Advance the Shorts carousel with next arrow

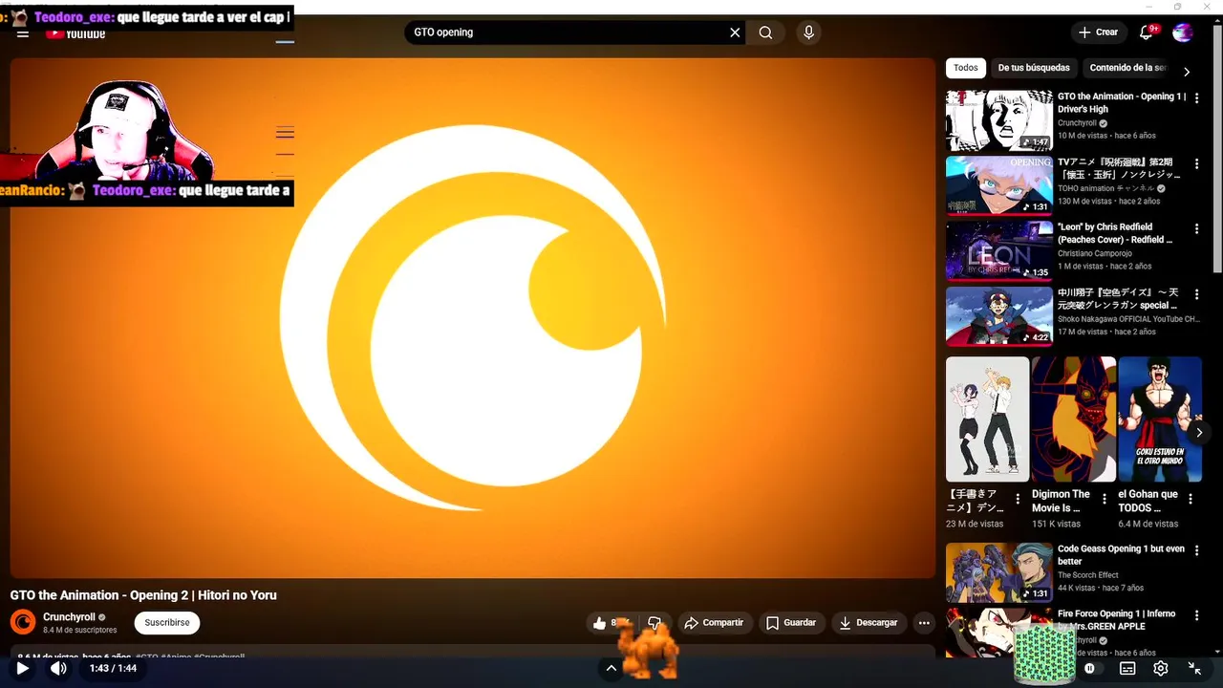pos(1199,432)
